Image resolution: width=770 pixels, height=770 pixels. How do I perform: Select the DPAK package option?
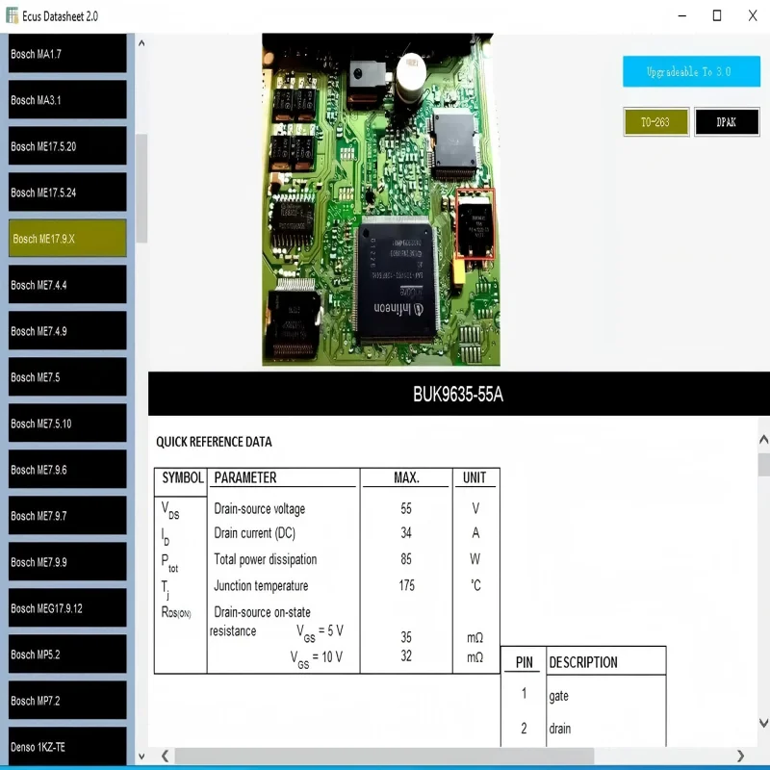click(x=727, y=122)
